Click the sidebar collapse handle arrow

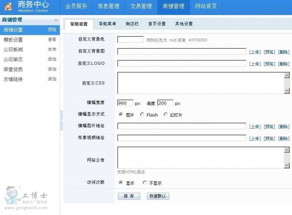pos(61,120)
